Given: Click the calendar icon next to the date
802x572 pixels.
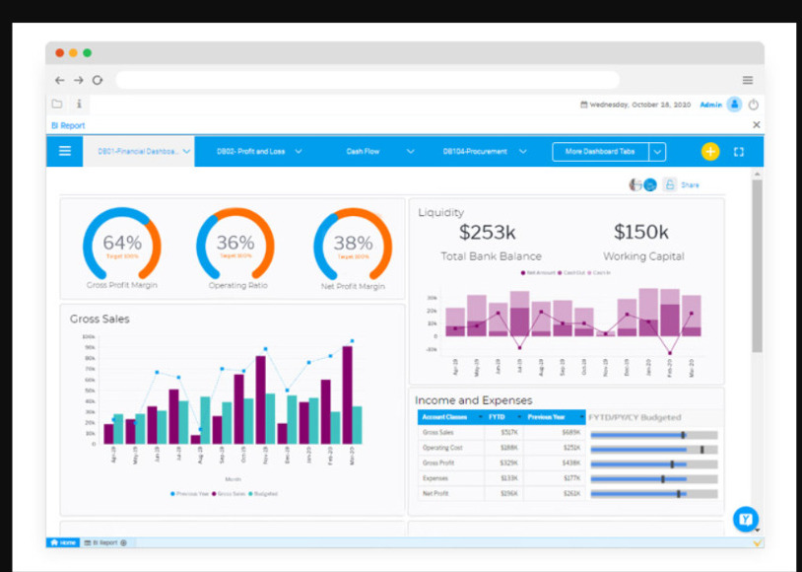Looking at the screenshot, I should point(583,105).
